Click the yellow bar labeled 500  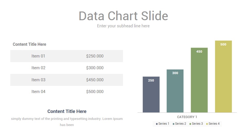(223, 76)
